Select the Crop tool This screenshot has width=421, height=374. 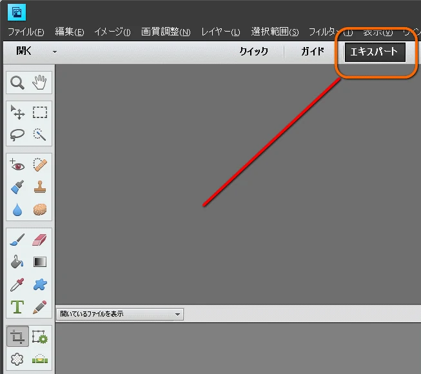17,336
